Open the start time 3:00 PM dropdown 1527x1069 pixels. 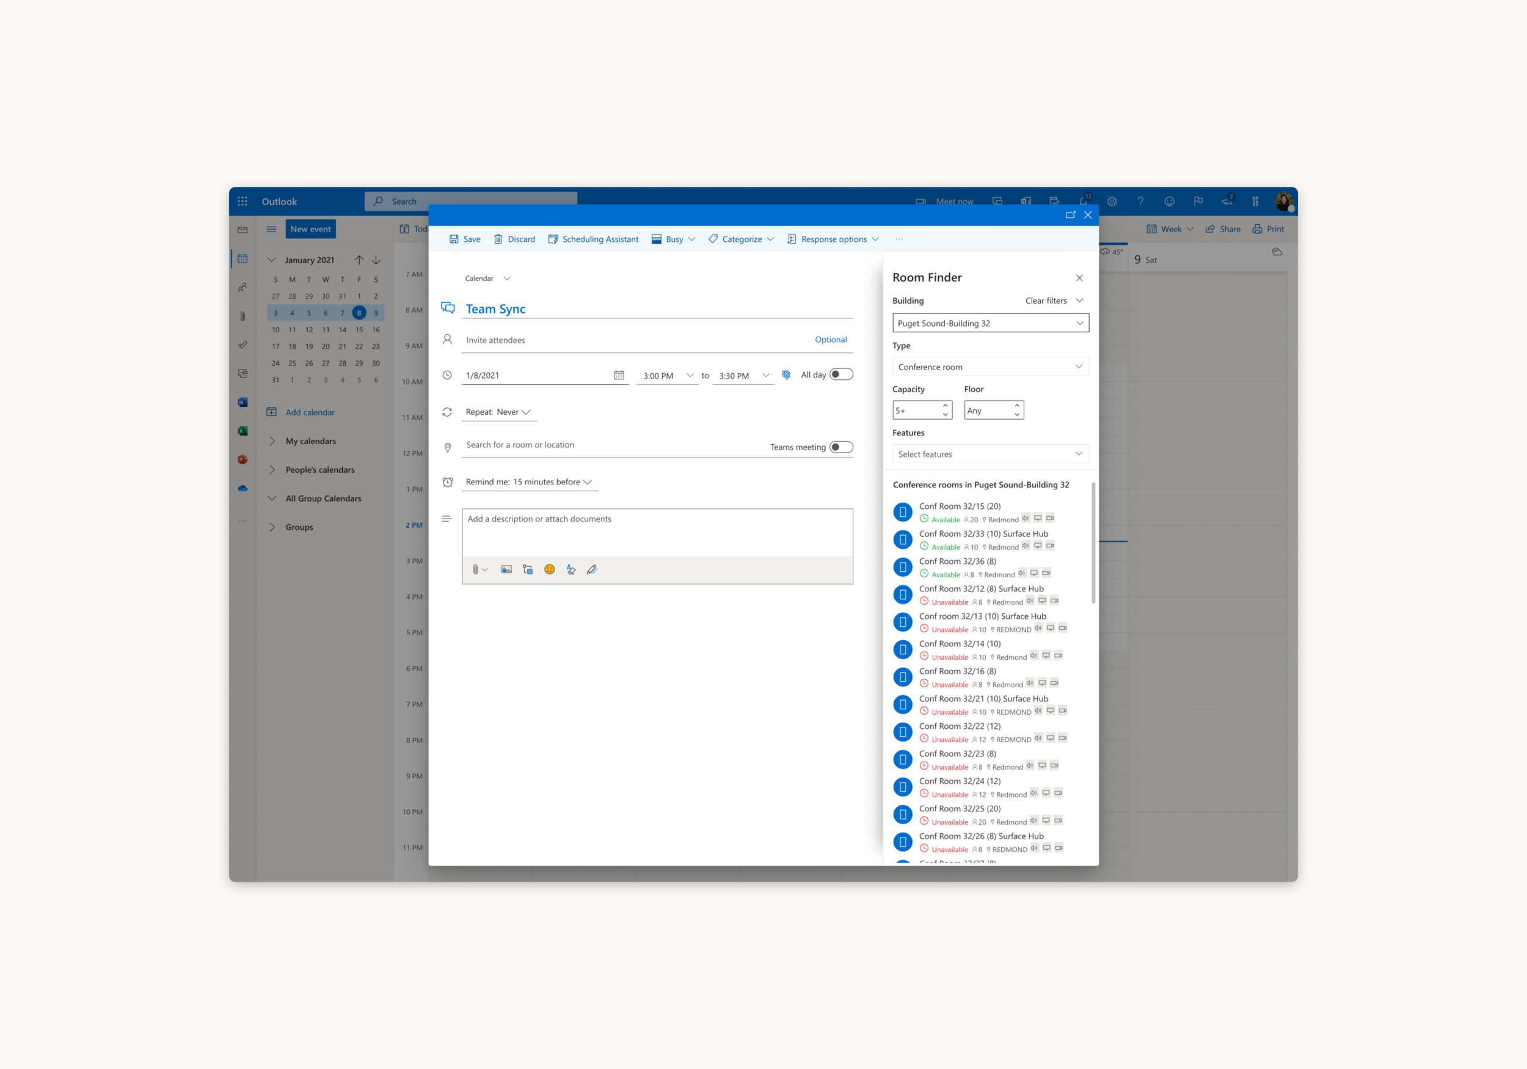point(667,376)
